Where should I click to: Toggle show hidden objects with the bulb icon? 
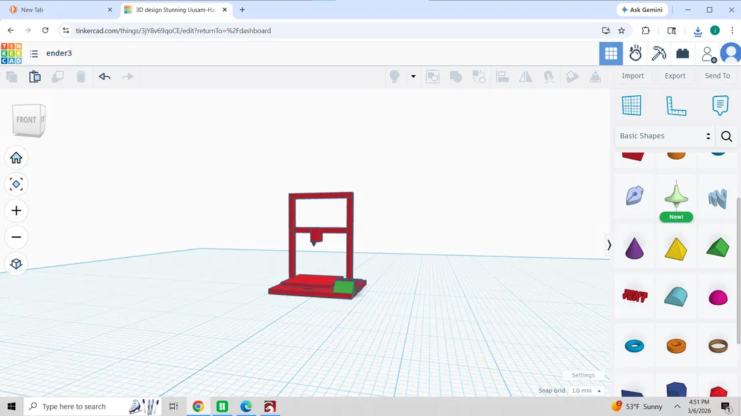pos(394,77)
